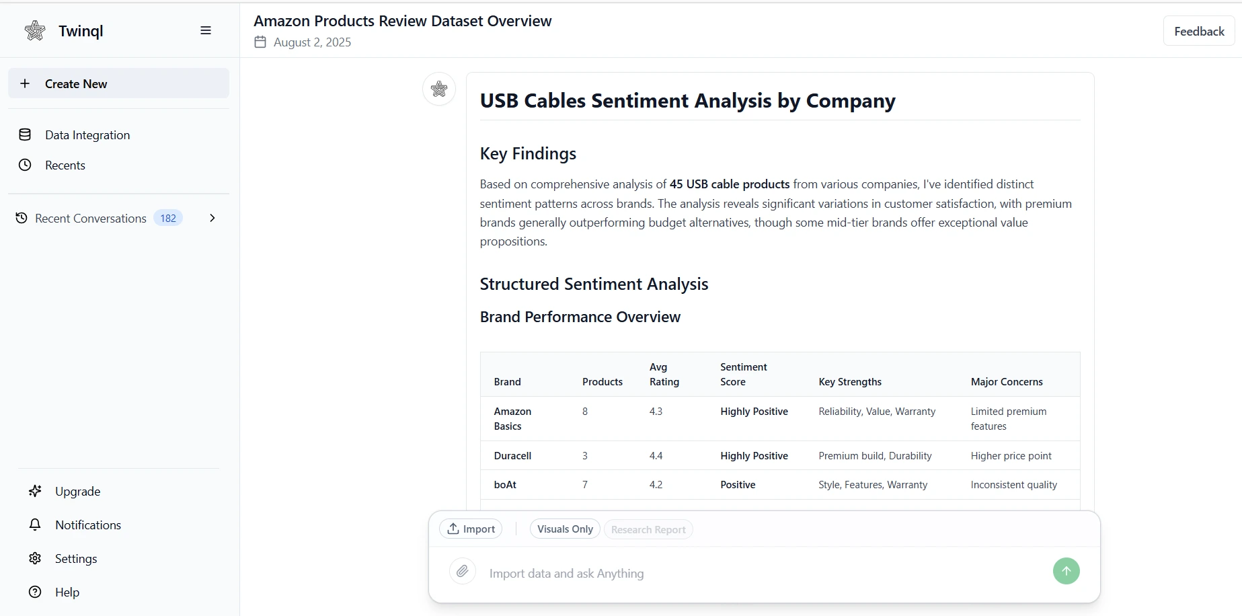Open the hamburger sidebar menu
This screenshot has width=1242, height=616.
click(x=206, y=30)
